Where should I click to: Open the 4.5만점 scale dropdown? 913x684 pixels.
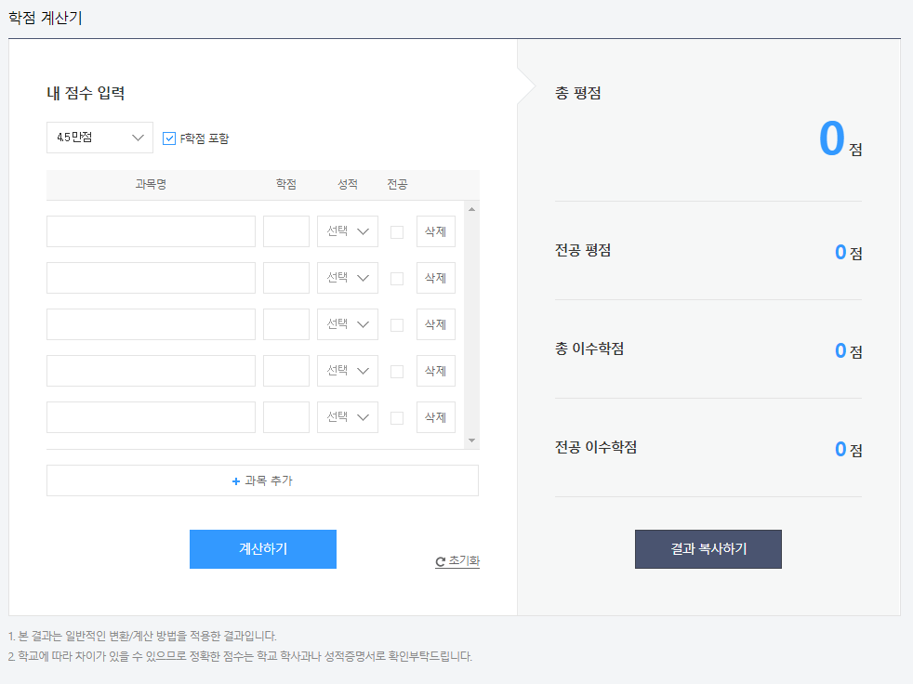point(99,138)
